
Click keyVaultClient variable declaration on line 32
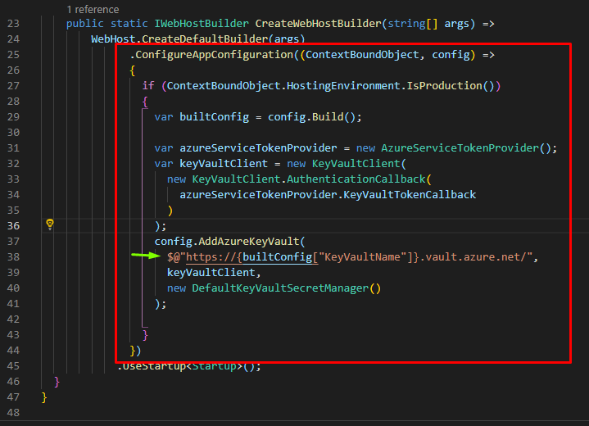tap(224, 164)
